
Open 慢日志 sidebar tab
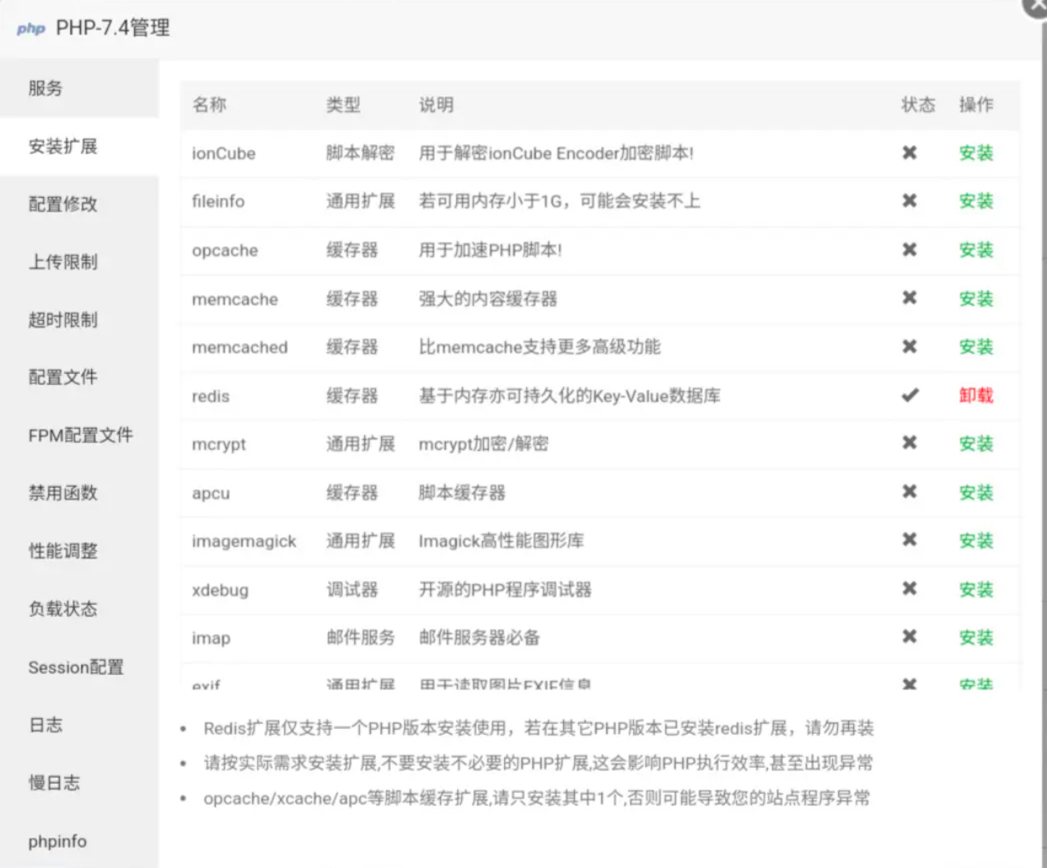[x=79, y=783]
